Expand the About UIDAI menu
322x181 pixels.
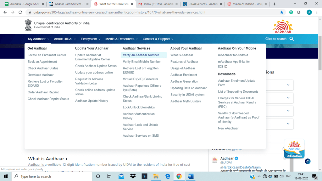point(65,39)
